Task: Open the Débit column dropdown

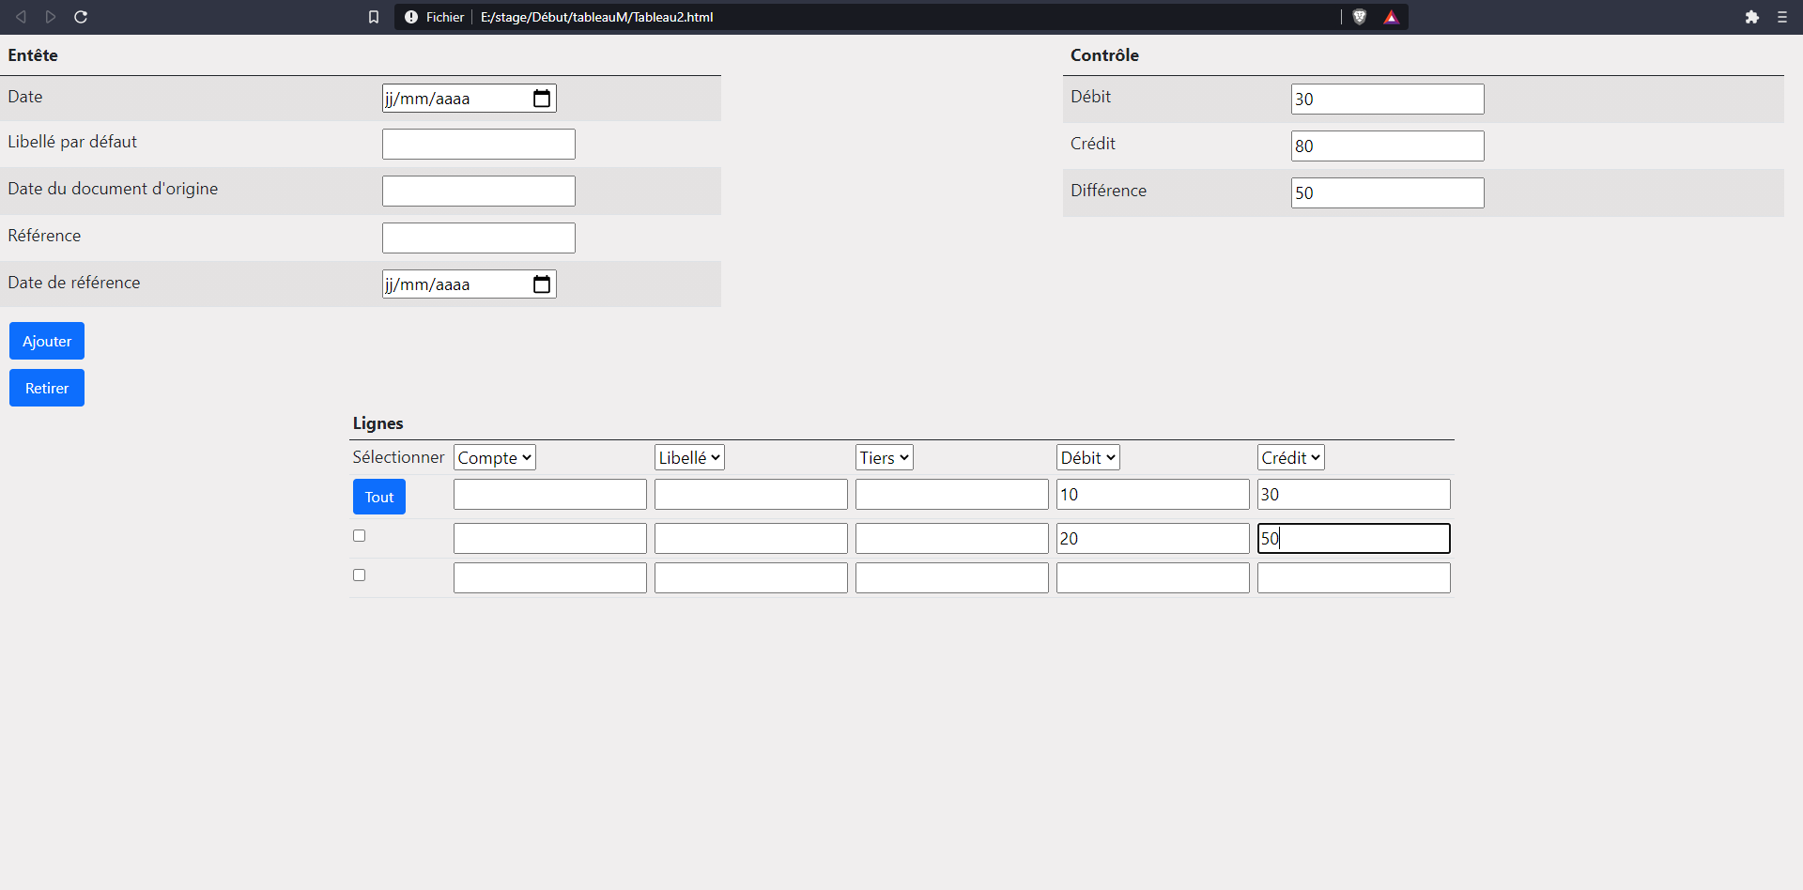Action: [1087, 458]
